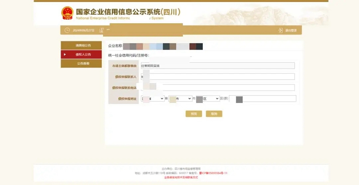Focus the 债权申报联系人 input field
Viewport: 359px width, 185px height.
[218, 77]
